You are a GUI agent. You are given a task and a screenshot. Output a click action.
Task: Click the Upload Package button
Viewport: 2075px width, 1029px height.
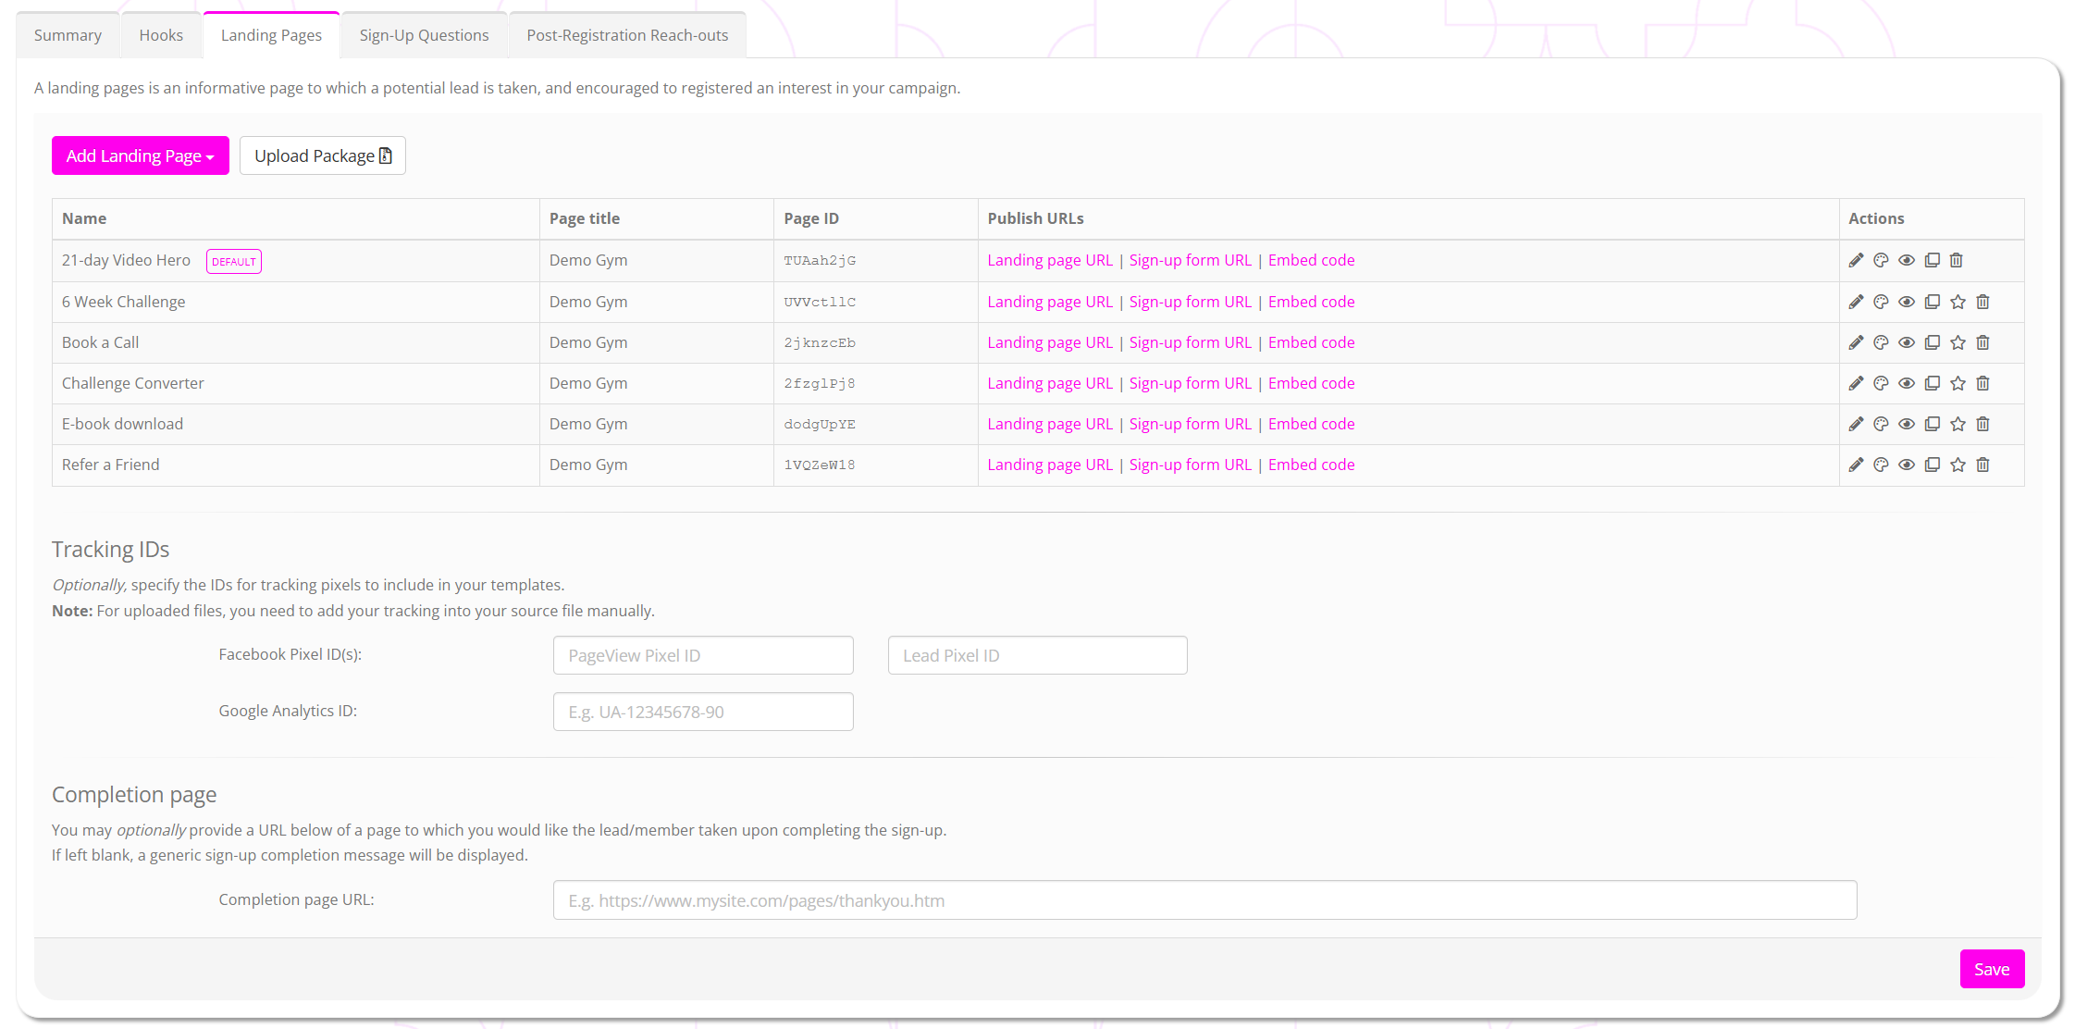pyautogui.click(x=322, y=155)
